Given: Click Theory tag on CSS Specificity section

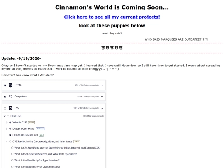Looking at the screenshot, I should click(77, 141).
